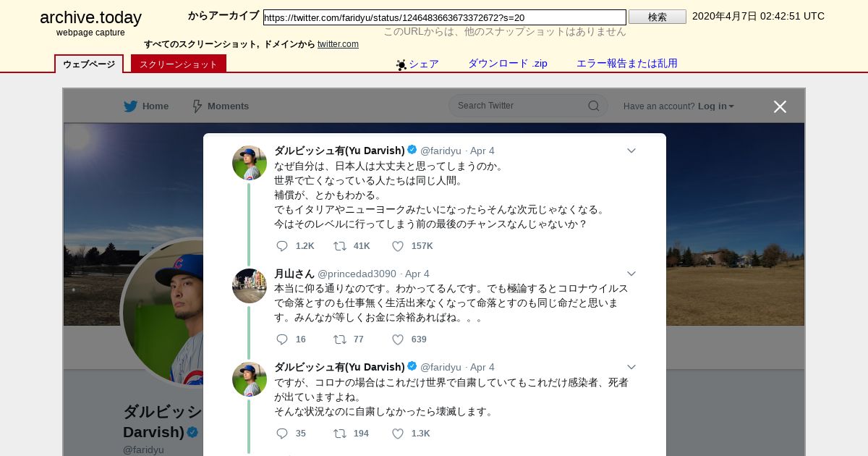Close the tweet overlay with the X icon
Viewport: 868px width, 456px height.
[780, 107]
